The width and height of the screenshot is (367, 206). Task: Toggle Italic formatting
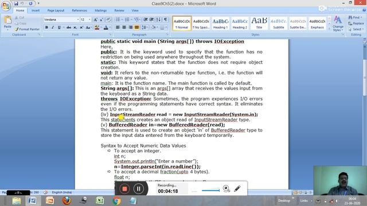(53, 27)
